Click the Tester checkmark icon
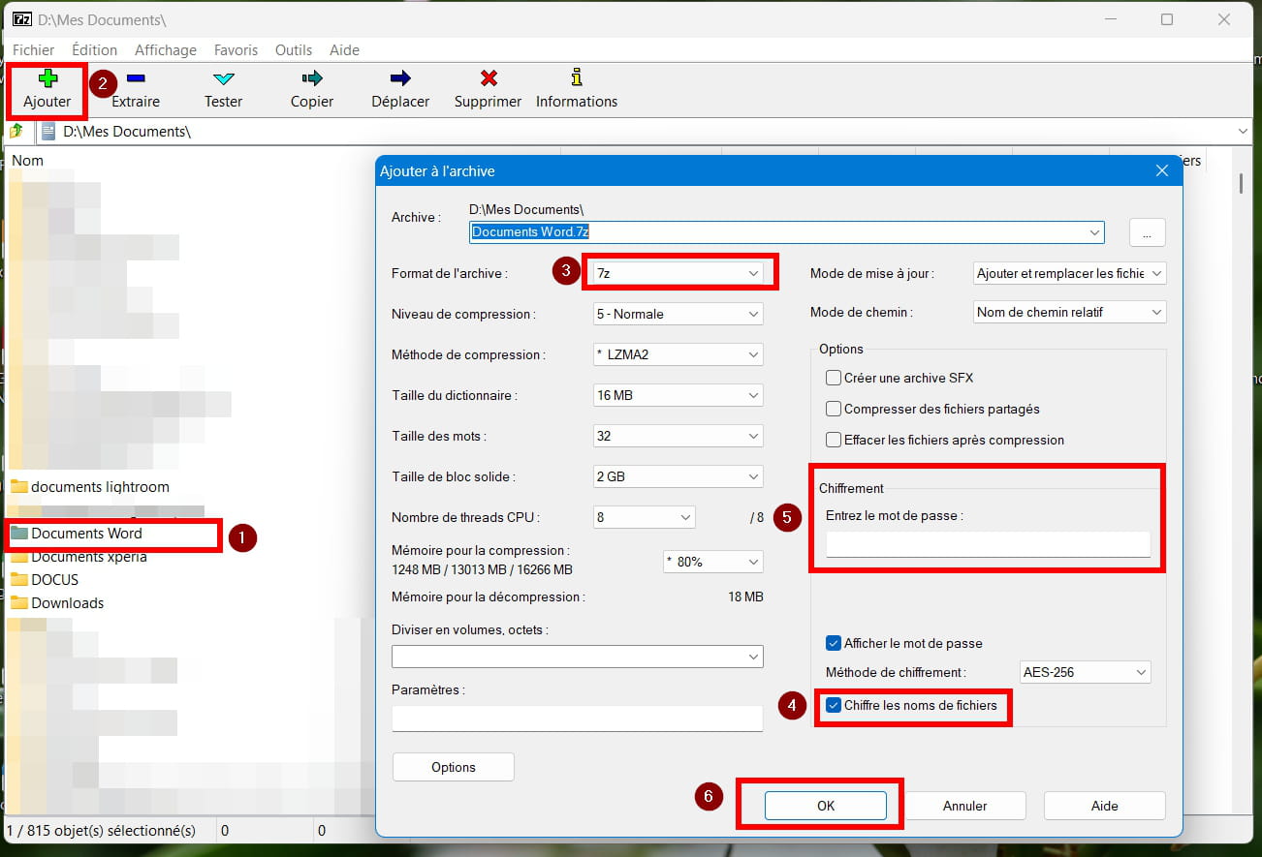The height and width of the screenshot is (857, 1262). click(x=223, y=78)
